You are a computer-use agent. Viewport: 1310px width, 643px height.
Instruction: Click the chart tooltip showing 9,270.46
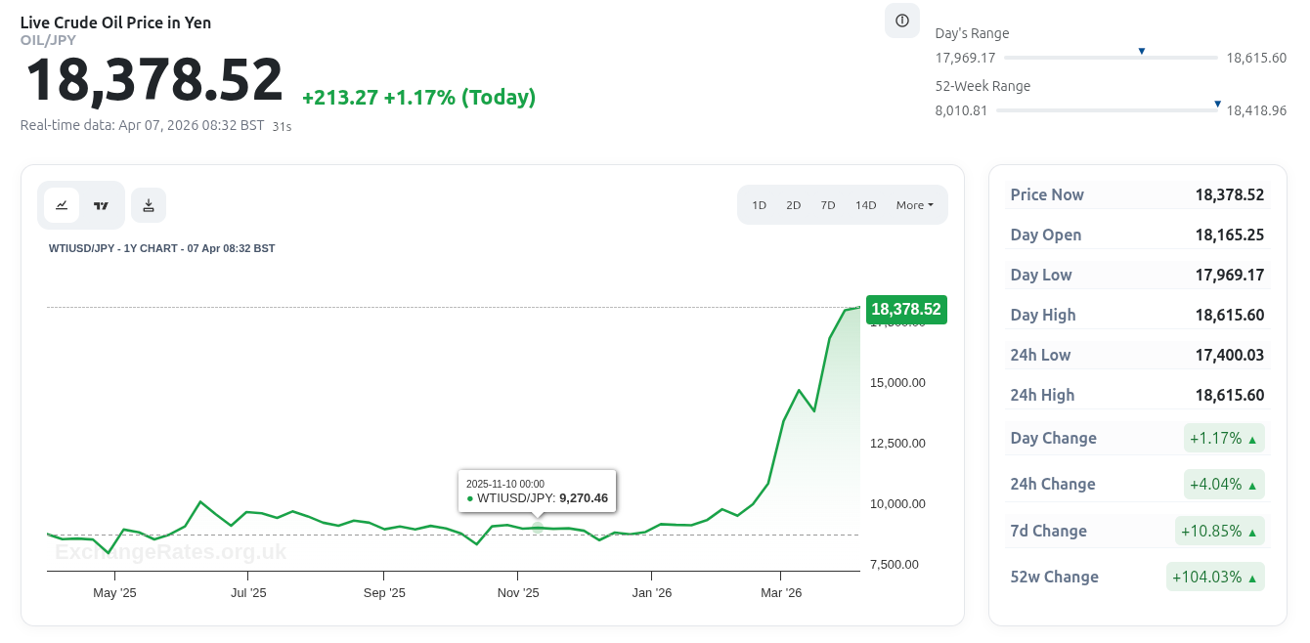coord(538,491)
